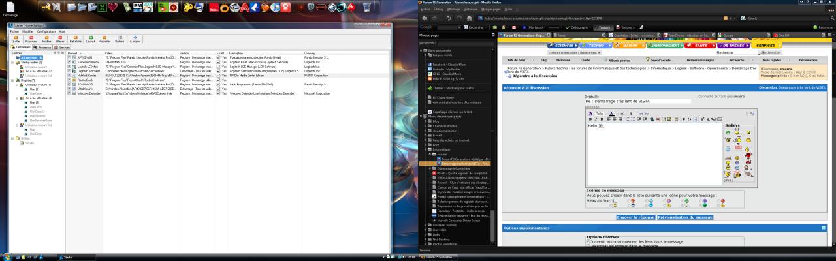The width and height of the screenshot is (836, 261).
Task: Open the text color picker in editor
Action: pos(612,114)
